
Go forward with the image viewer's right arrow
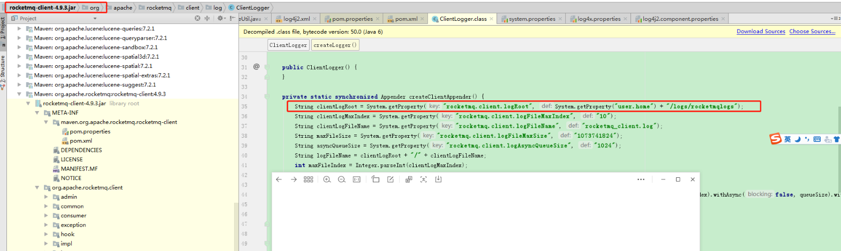tap(294, 179)
